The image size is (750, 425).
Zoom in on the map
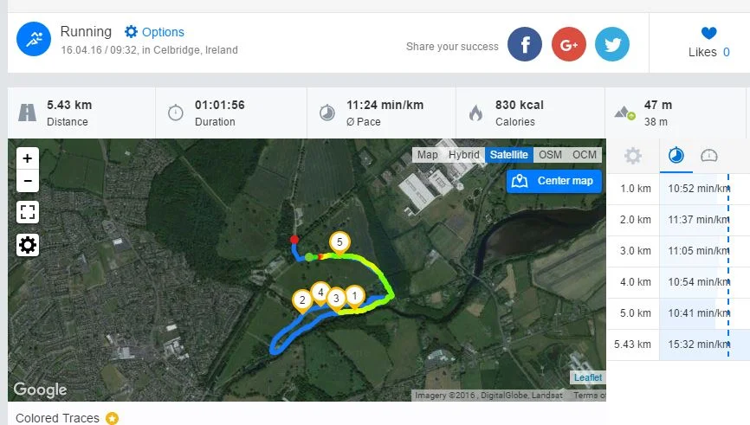pos(28,158)
